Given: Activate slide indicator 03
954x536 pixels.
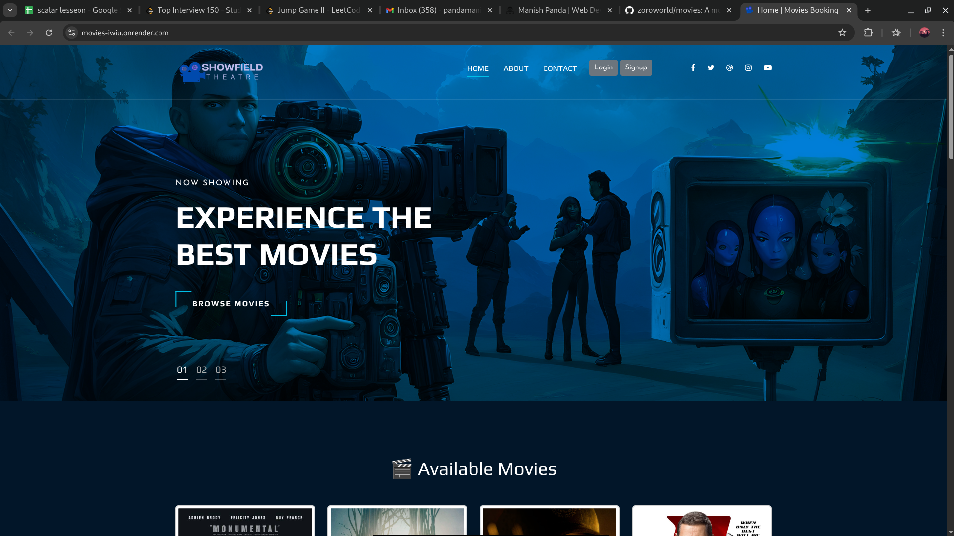Looking at the screenshot, I should (221, 369).
